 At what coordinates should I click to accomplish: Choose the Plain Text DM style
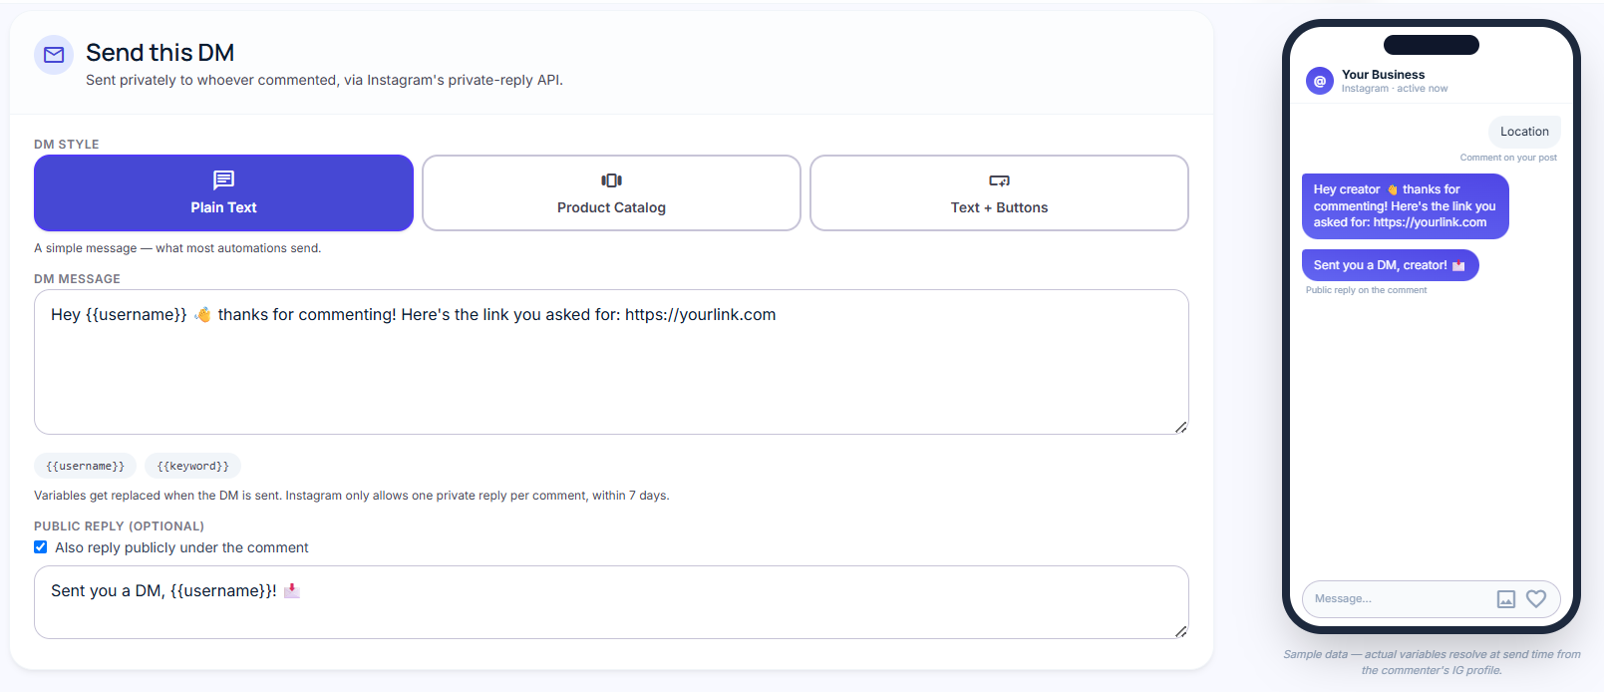(223, 192)
